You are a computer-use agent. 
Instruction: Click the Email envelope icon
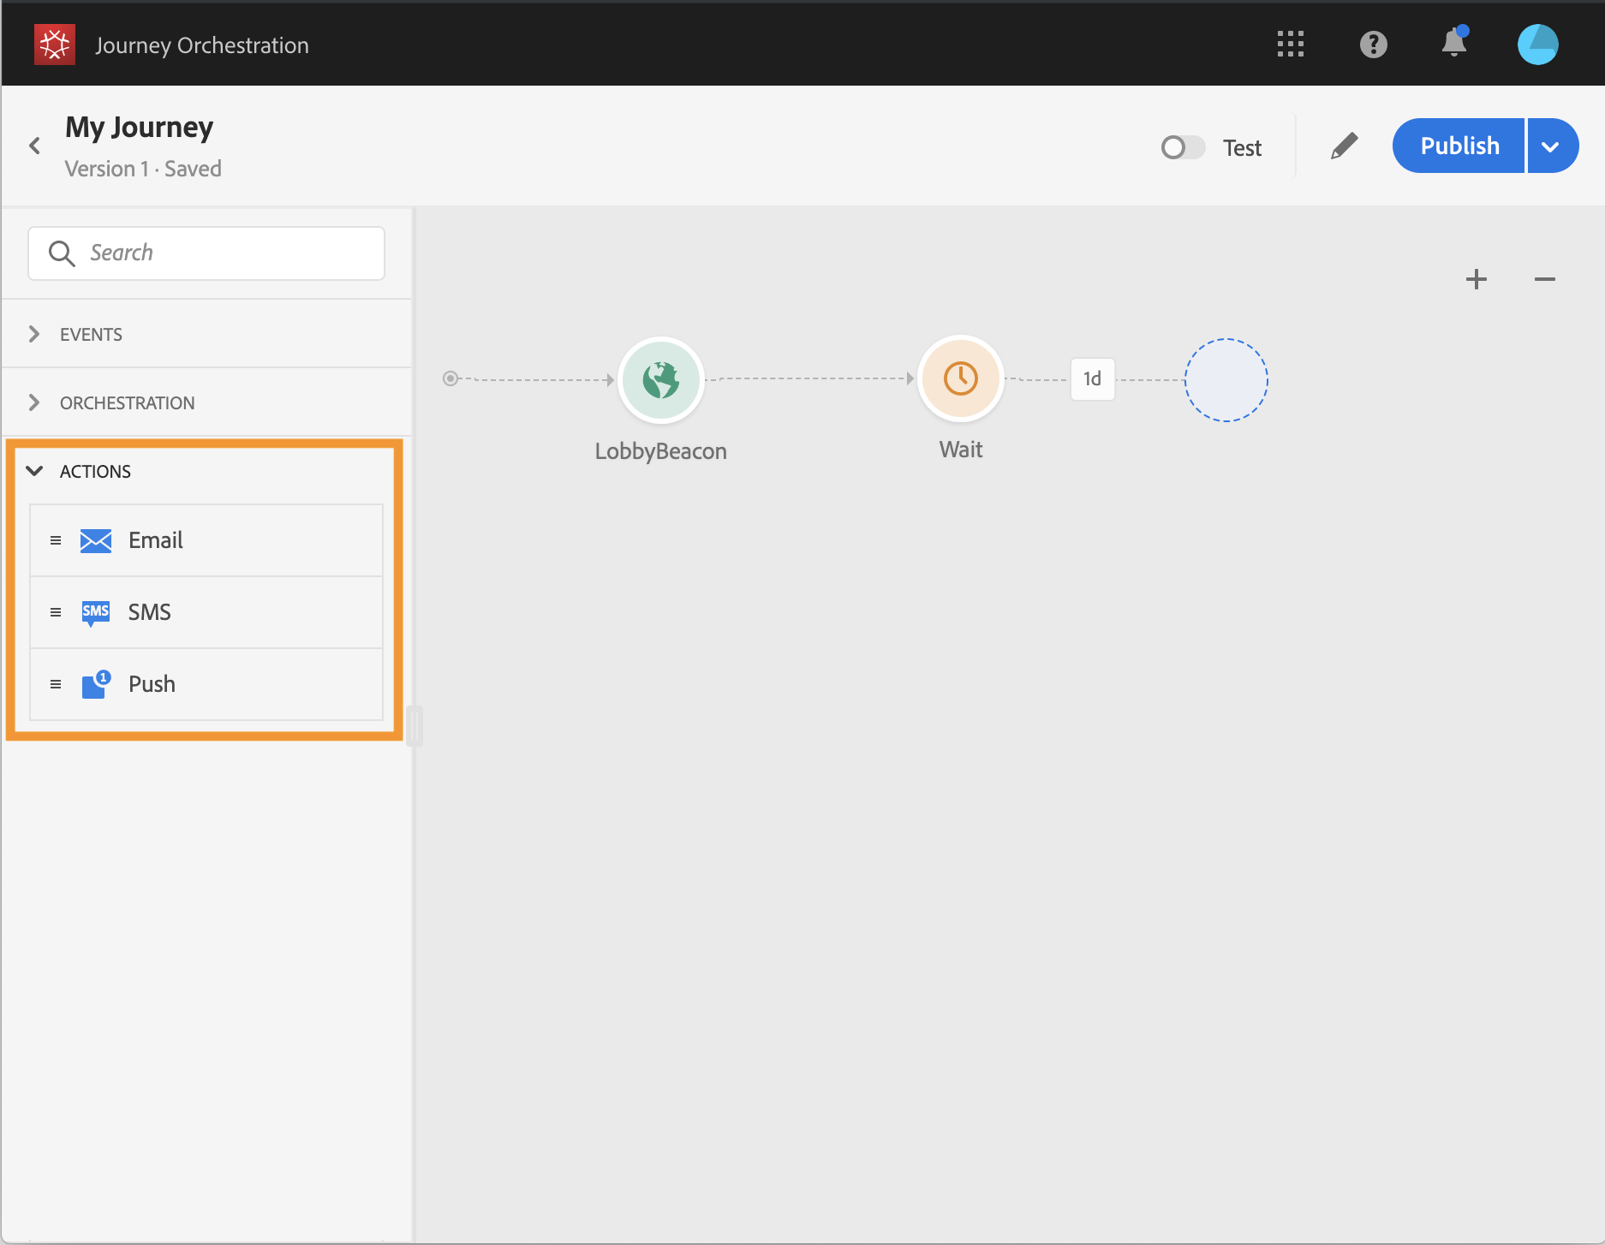coord(96,541)
